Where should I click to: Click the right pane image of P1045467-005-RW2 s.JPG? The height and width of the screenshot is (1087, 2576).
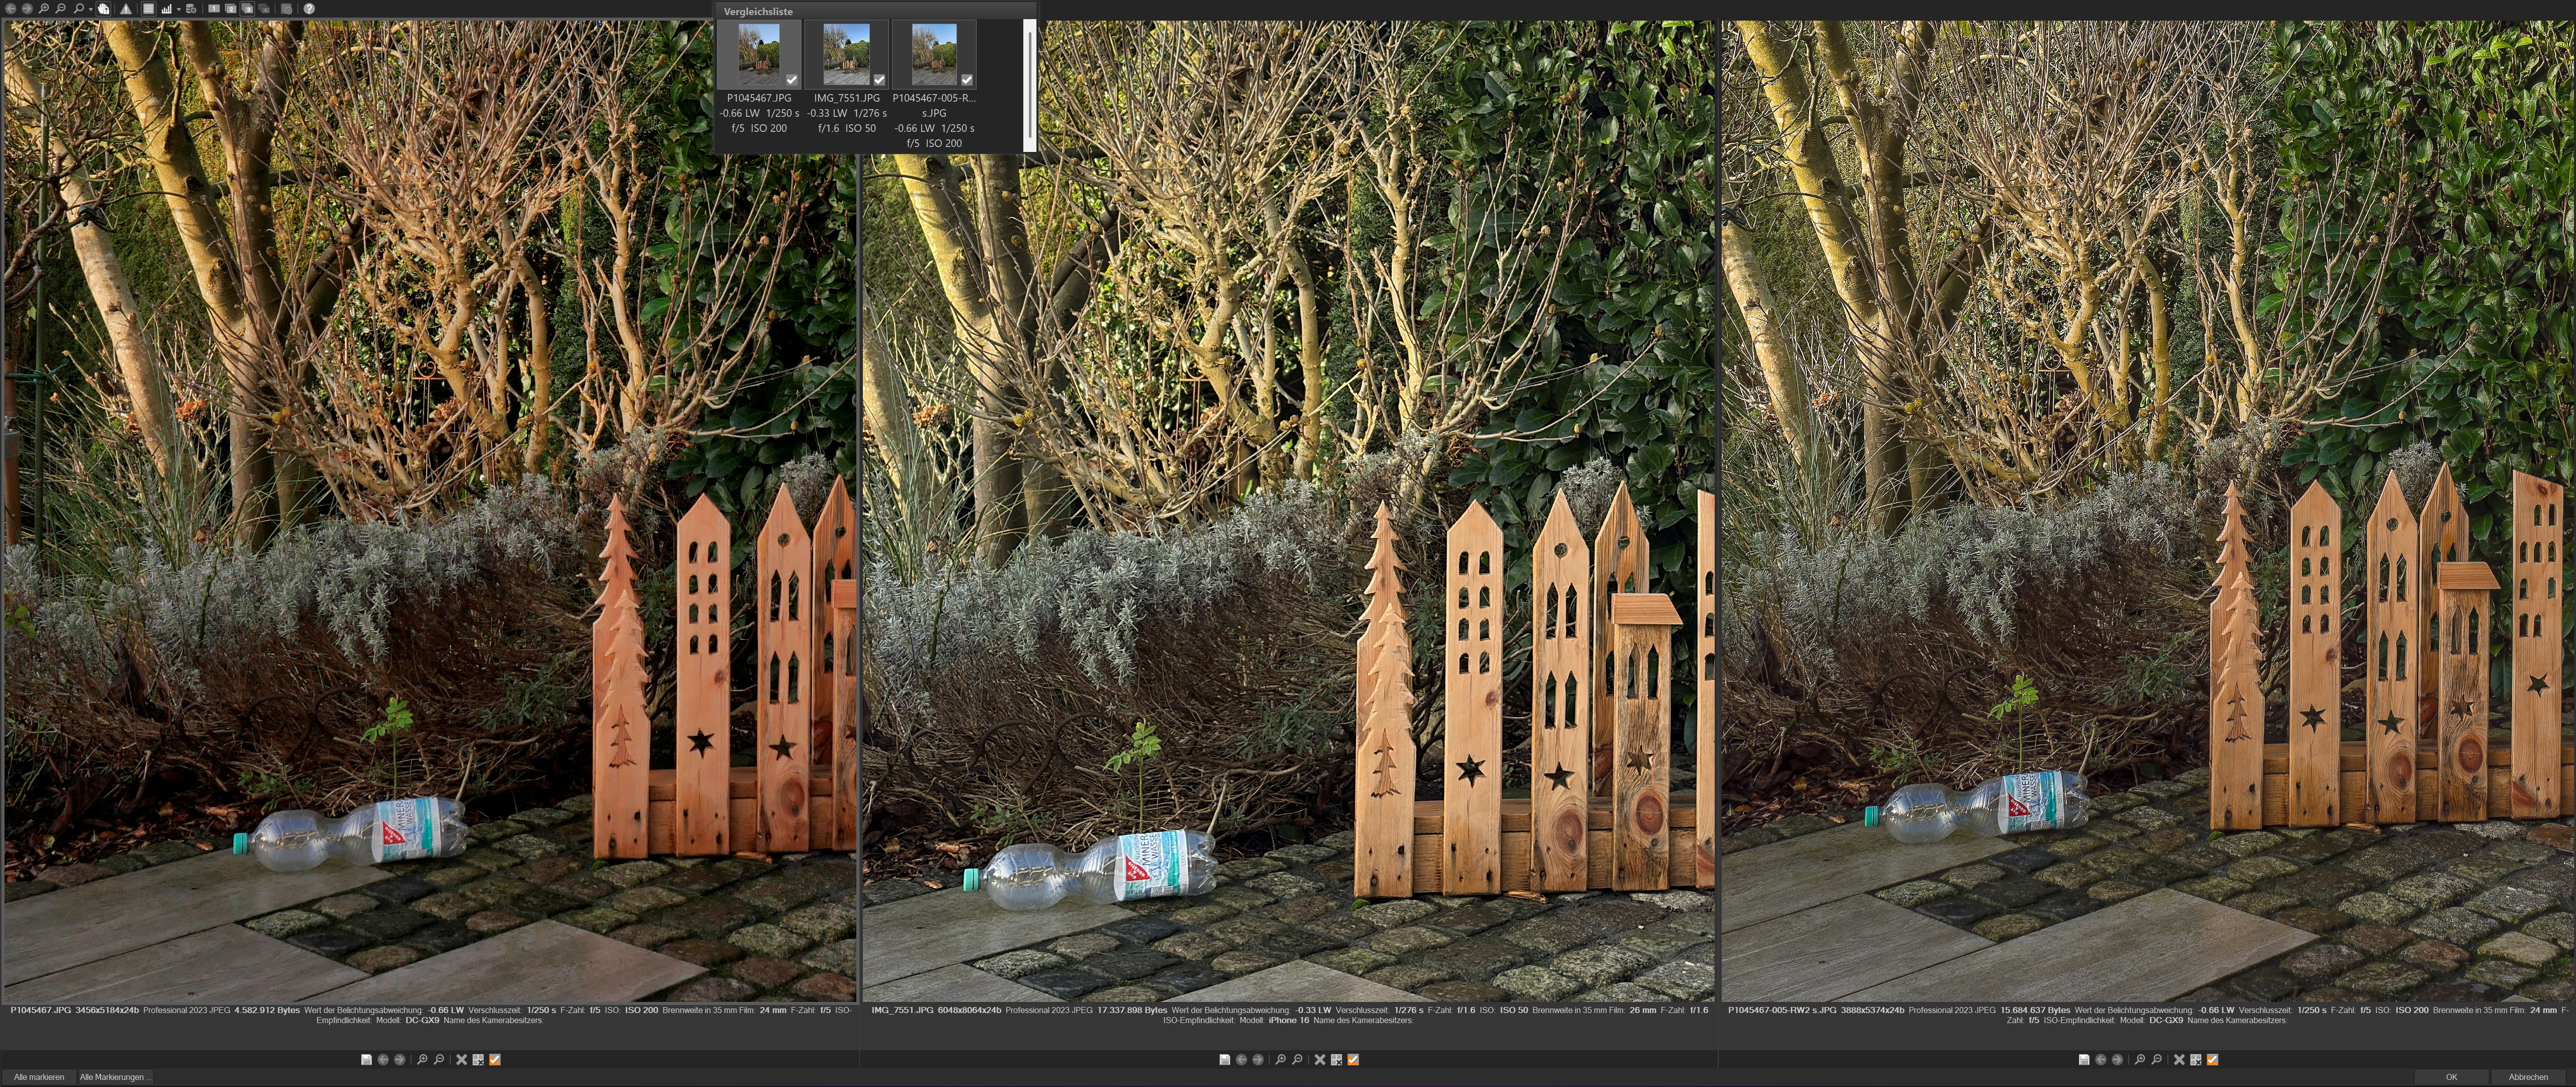click(x=2147, y=511)
